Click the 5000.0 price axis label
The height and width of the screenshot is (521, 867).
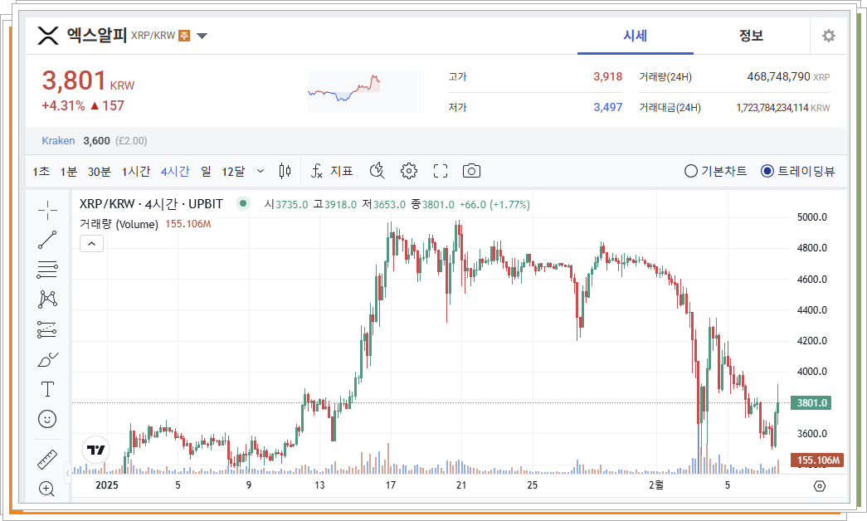811,217
